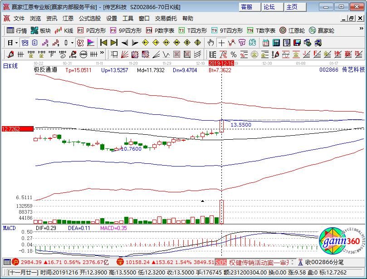Open the 交易委托 menu
367x279 pixels.
point(166,18)
